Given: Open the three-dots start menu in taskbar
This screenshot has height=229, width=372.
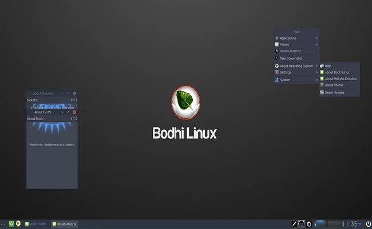Looking at the screenshot, I should (x=3, y=224).
